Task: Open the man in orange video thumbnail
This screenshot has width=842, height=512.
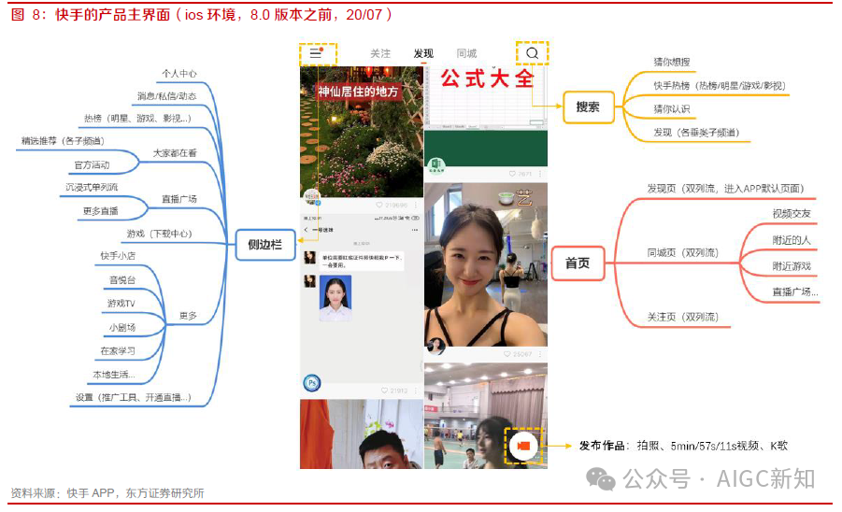Action: (362, 434)
